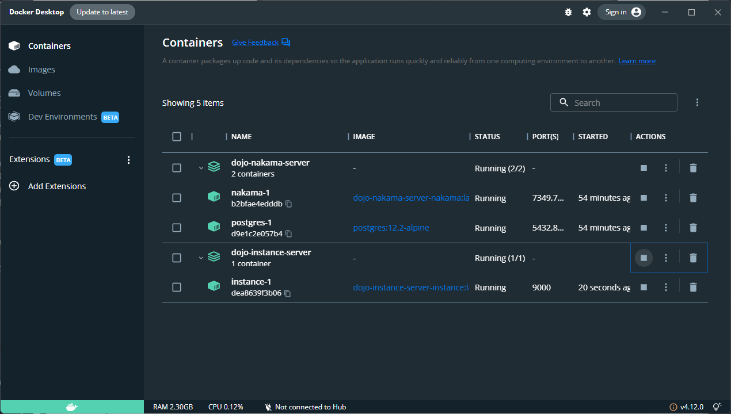Click the postgres-1 container cube icon
This screenshot has width=731, height=414.
214,227
